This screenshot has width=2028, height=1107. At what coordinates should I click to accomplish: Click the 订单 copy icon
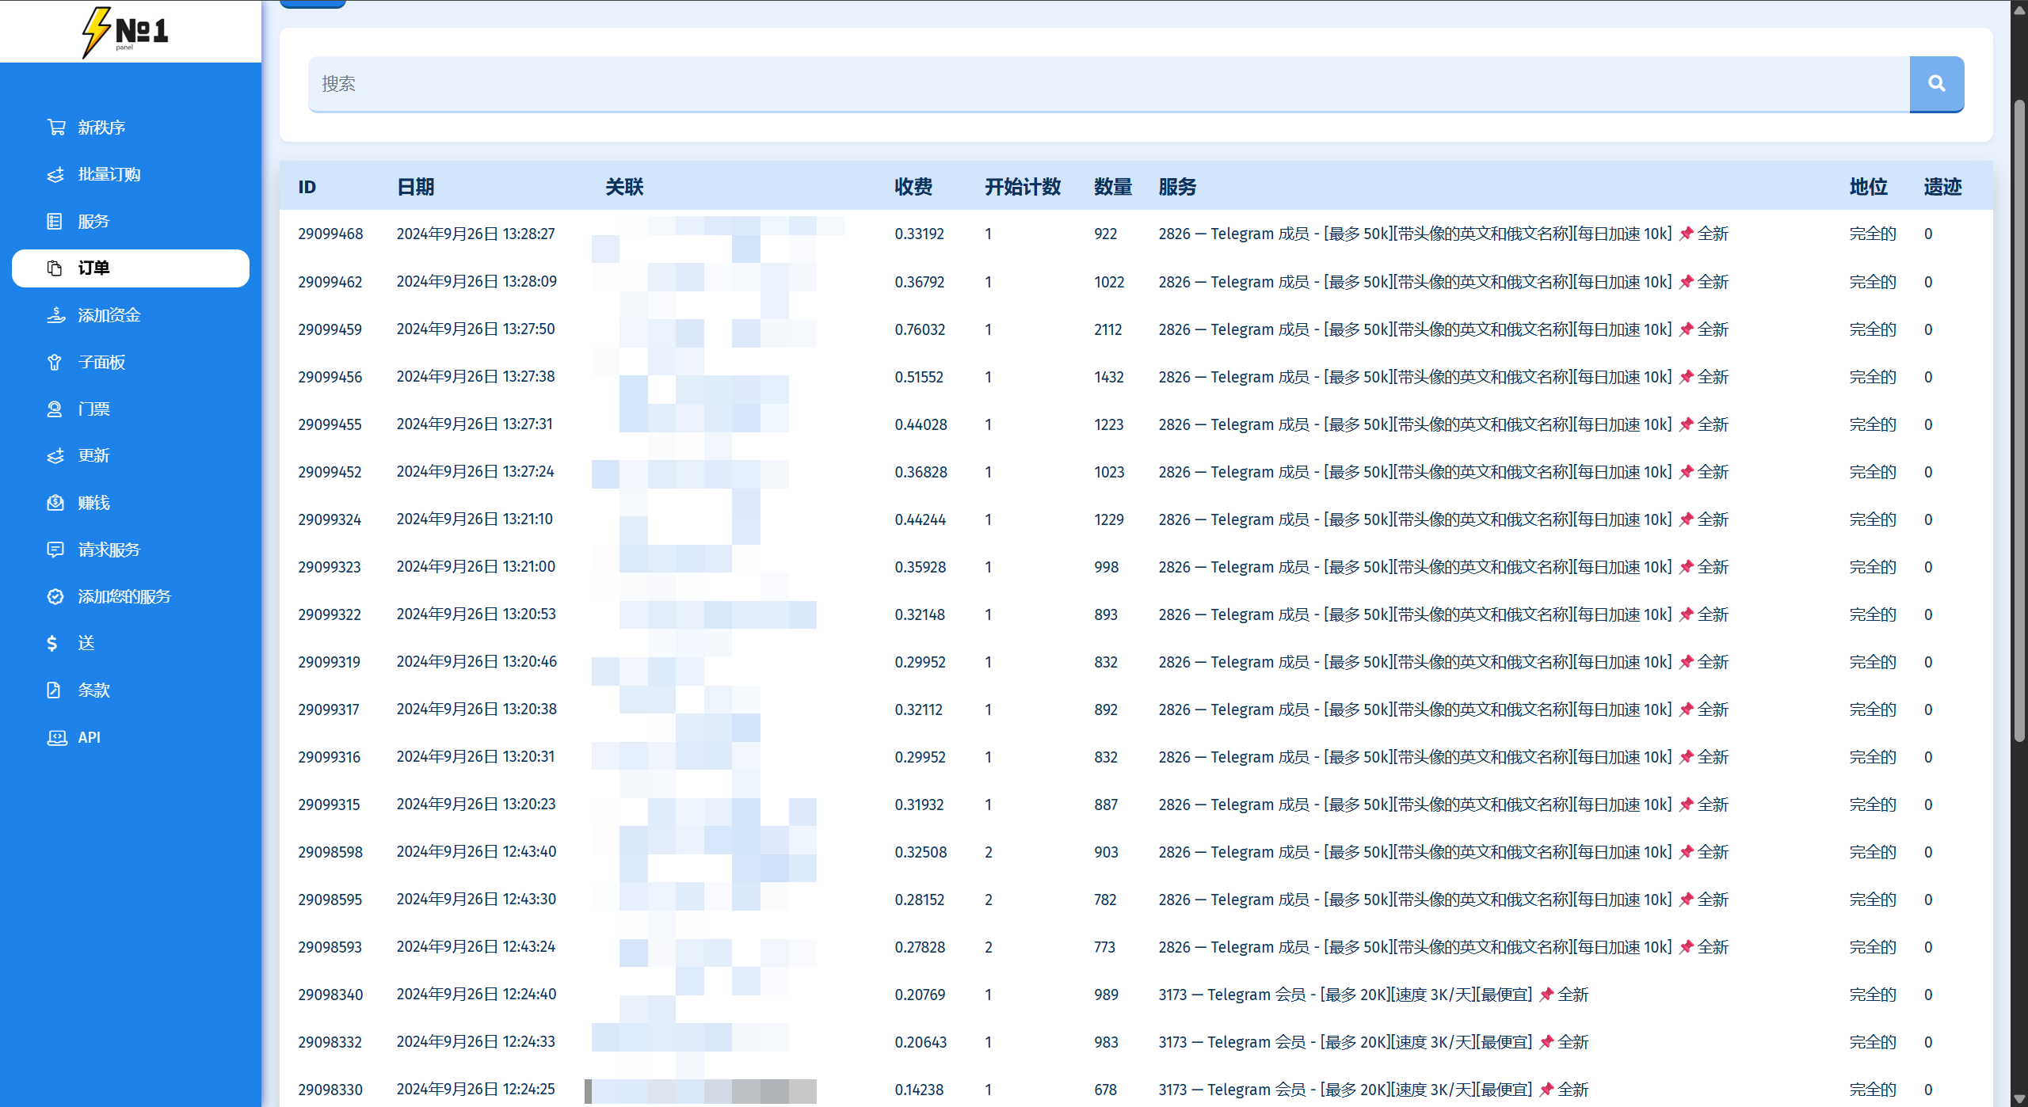click(x=55, y=268)
